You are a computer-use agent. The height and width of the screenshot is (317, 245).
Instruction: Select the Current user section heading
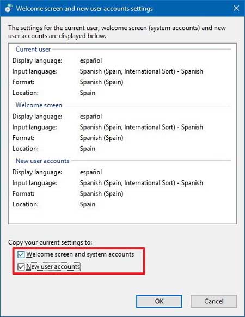click(33, 50)
